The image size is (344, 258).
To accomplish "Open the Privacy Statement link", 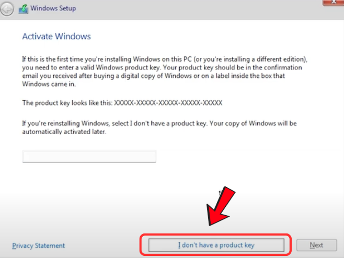I will pos(38,245).
